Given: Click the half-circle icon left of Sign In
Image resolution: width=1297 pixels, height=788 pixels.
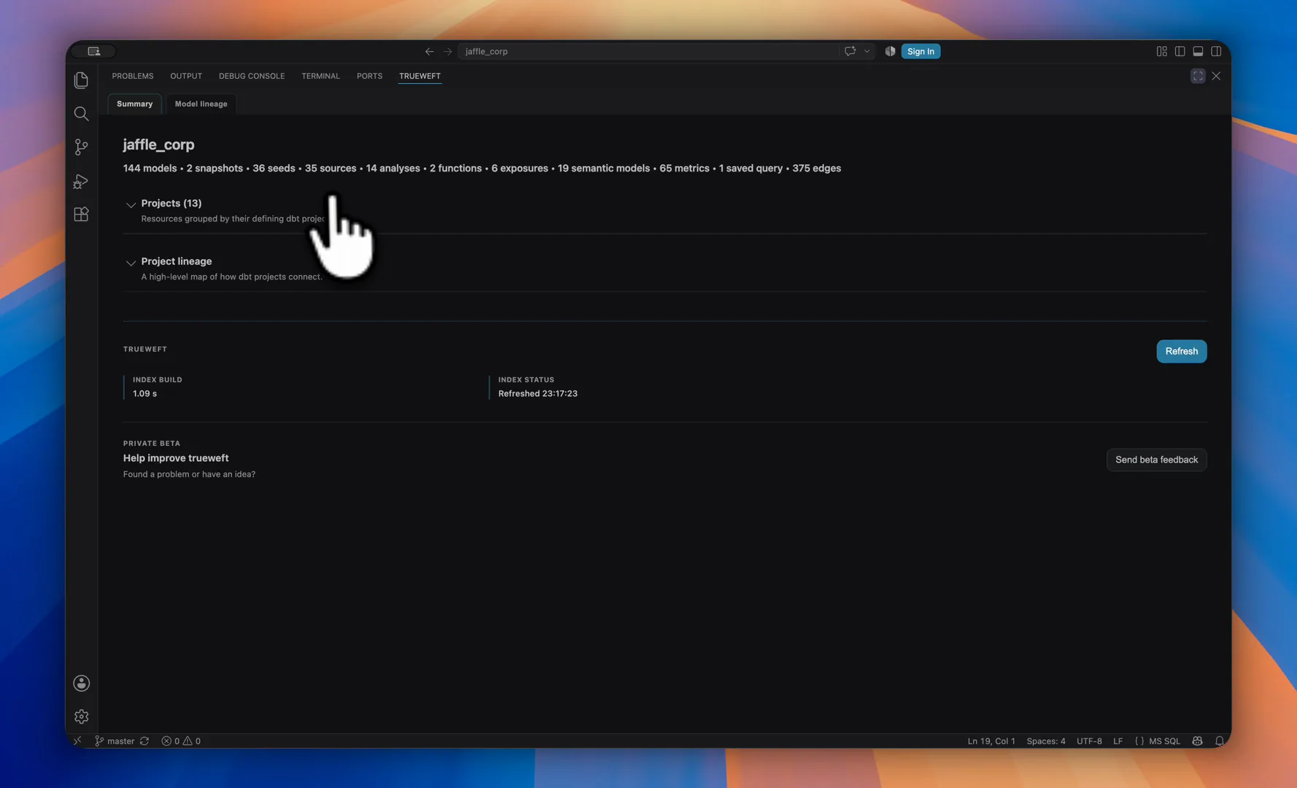Looking at the screenshot, I should pyautogui.click(x=890, y=51).
